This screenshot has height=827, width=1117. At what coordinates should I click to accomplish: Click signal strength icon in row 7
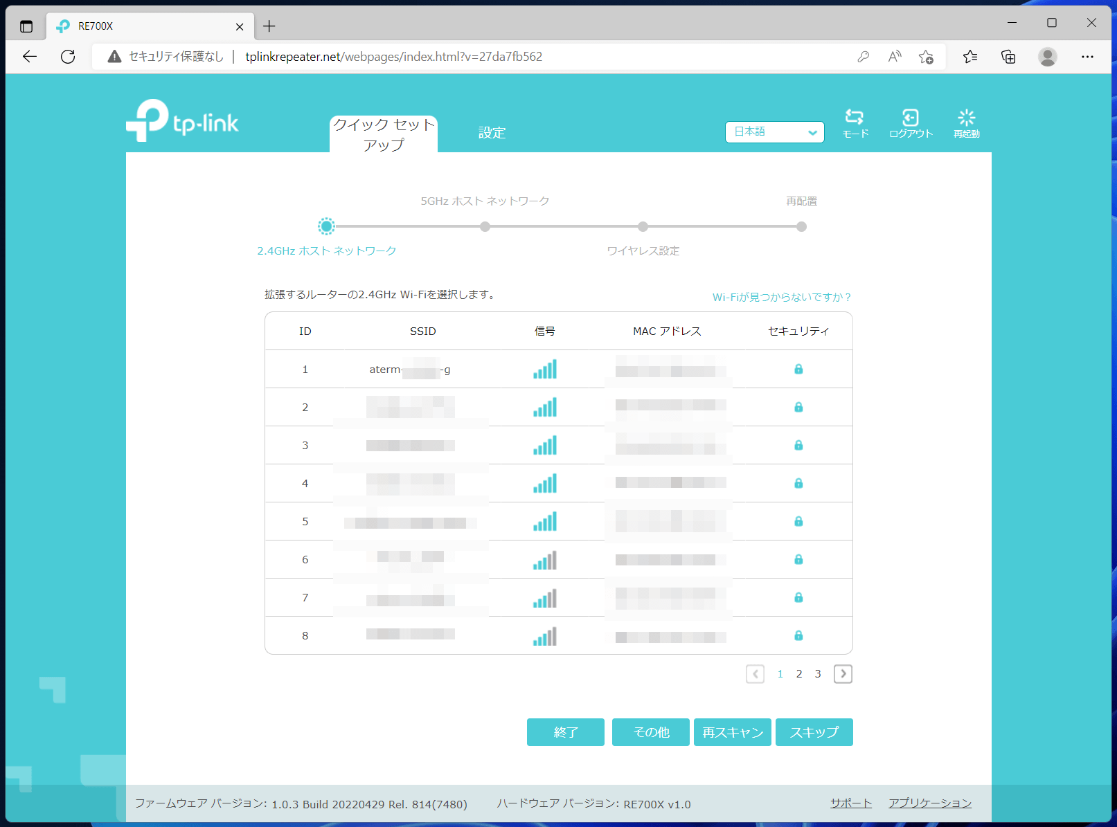(545, 598)
